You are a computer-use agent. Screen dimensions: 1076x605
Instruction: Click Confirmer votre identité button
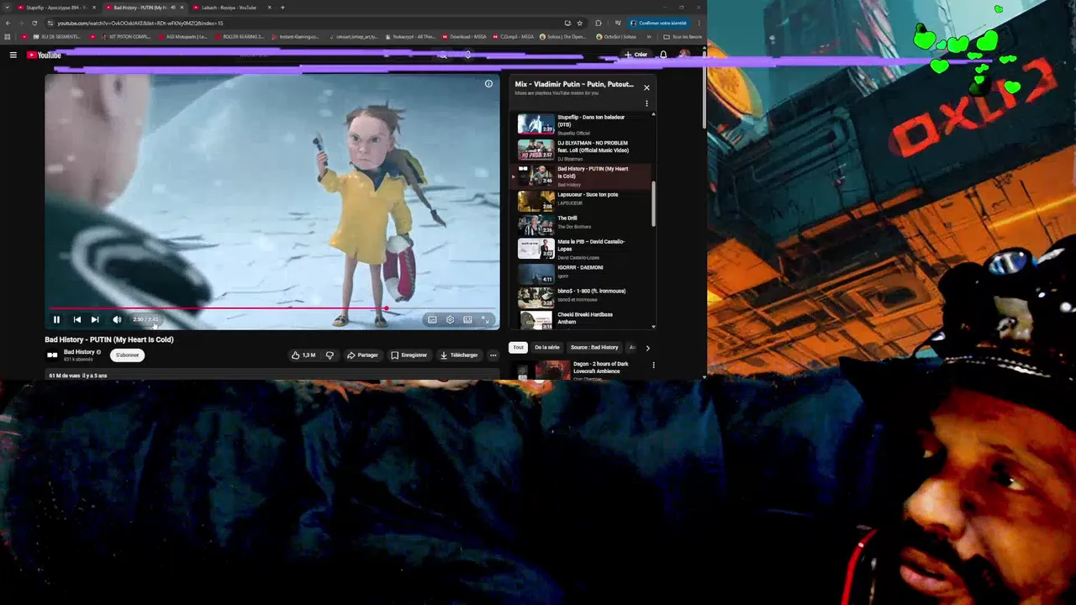tap(659, 23)
